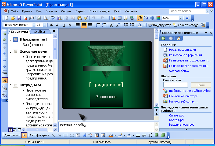The width and height of the screenshot is (215, 146).
Task: Apply bulleted list formatting
Action: click(104, 25)
